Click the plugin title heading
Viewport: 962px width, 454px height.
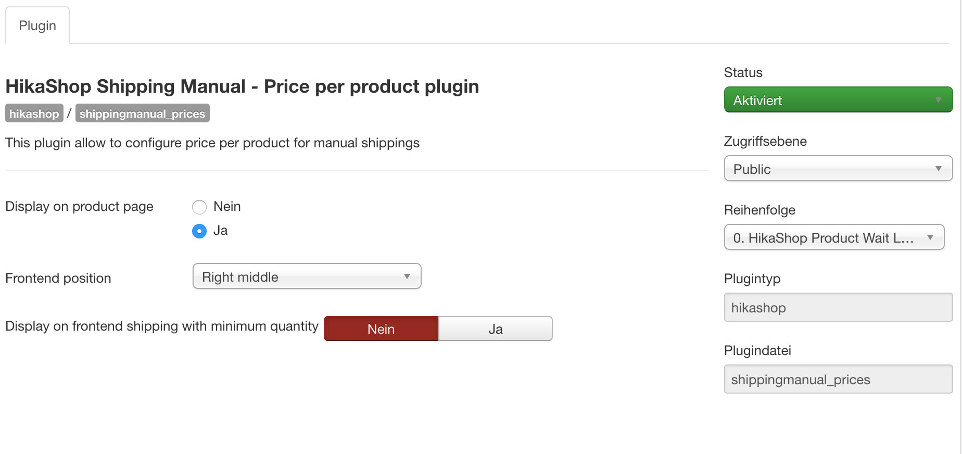pyautogui.click(x=242, y=86)
